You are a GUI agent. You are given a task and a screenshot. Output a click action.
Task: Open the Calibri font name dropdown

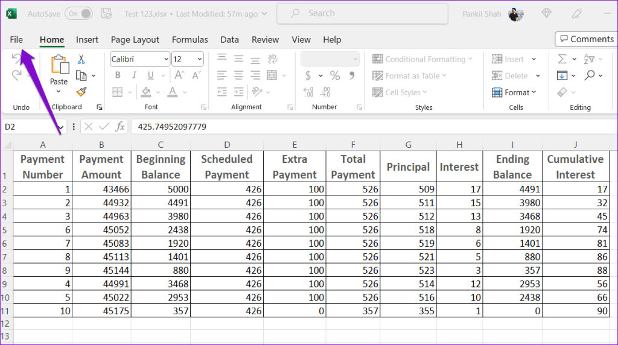140,59
